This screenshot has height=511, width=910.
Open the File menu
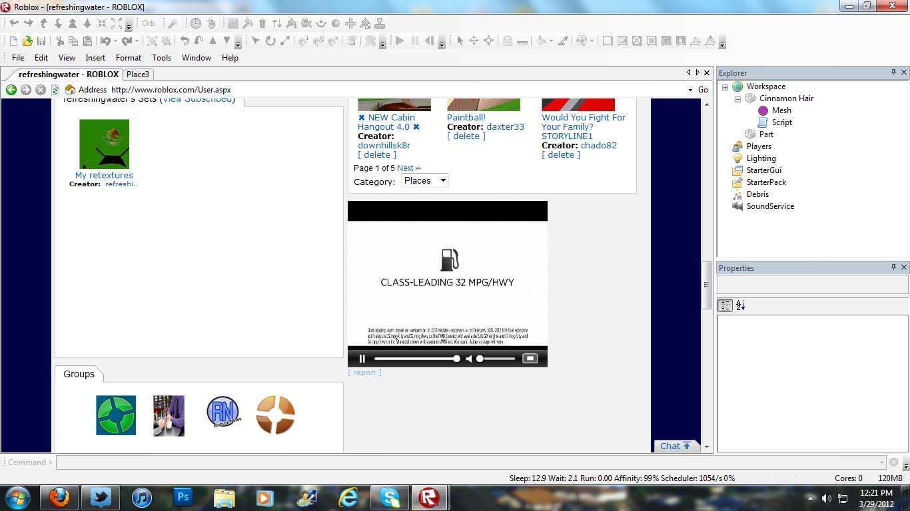pos(18,58)
